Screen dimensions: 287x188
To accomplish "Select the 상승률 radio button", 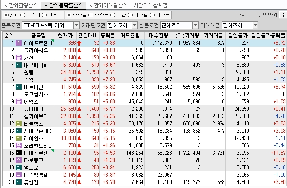I will click(x=69, y=15).
